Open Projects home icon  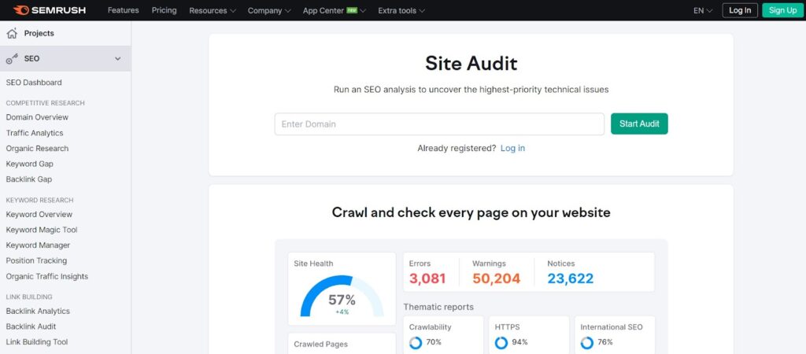[x=12, y=33]
